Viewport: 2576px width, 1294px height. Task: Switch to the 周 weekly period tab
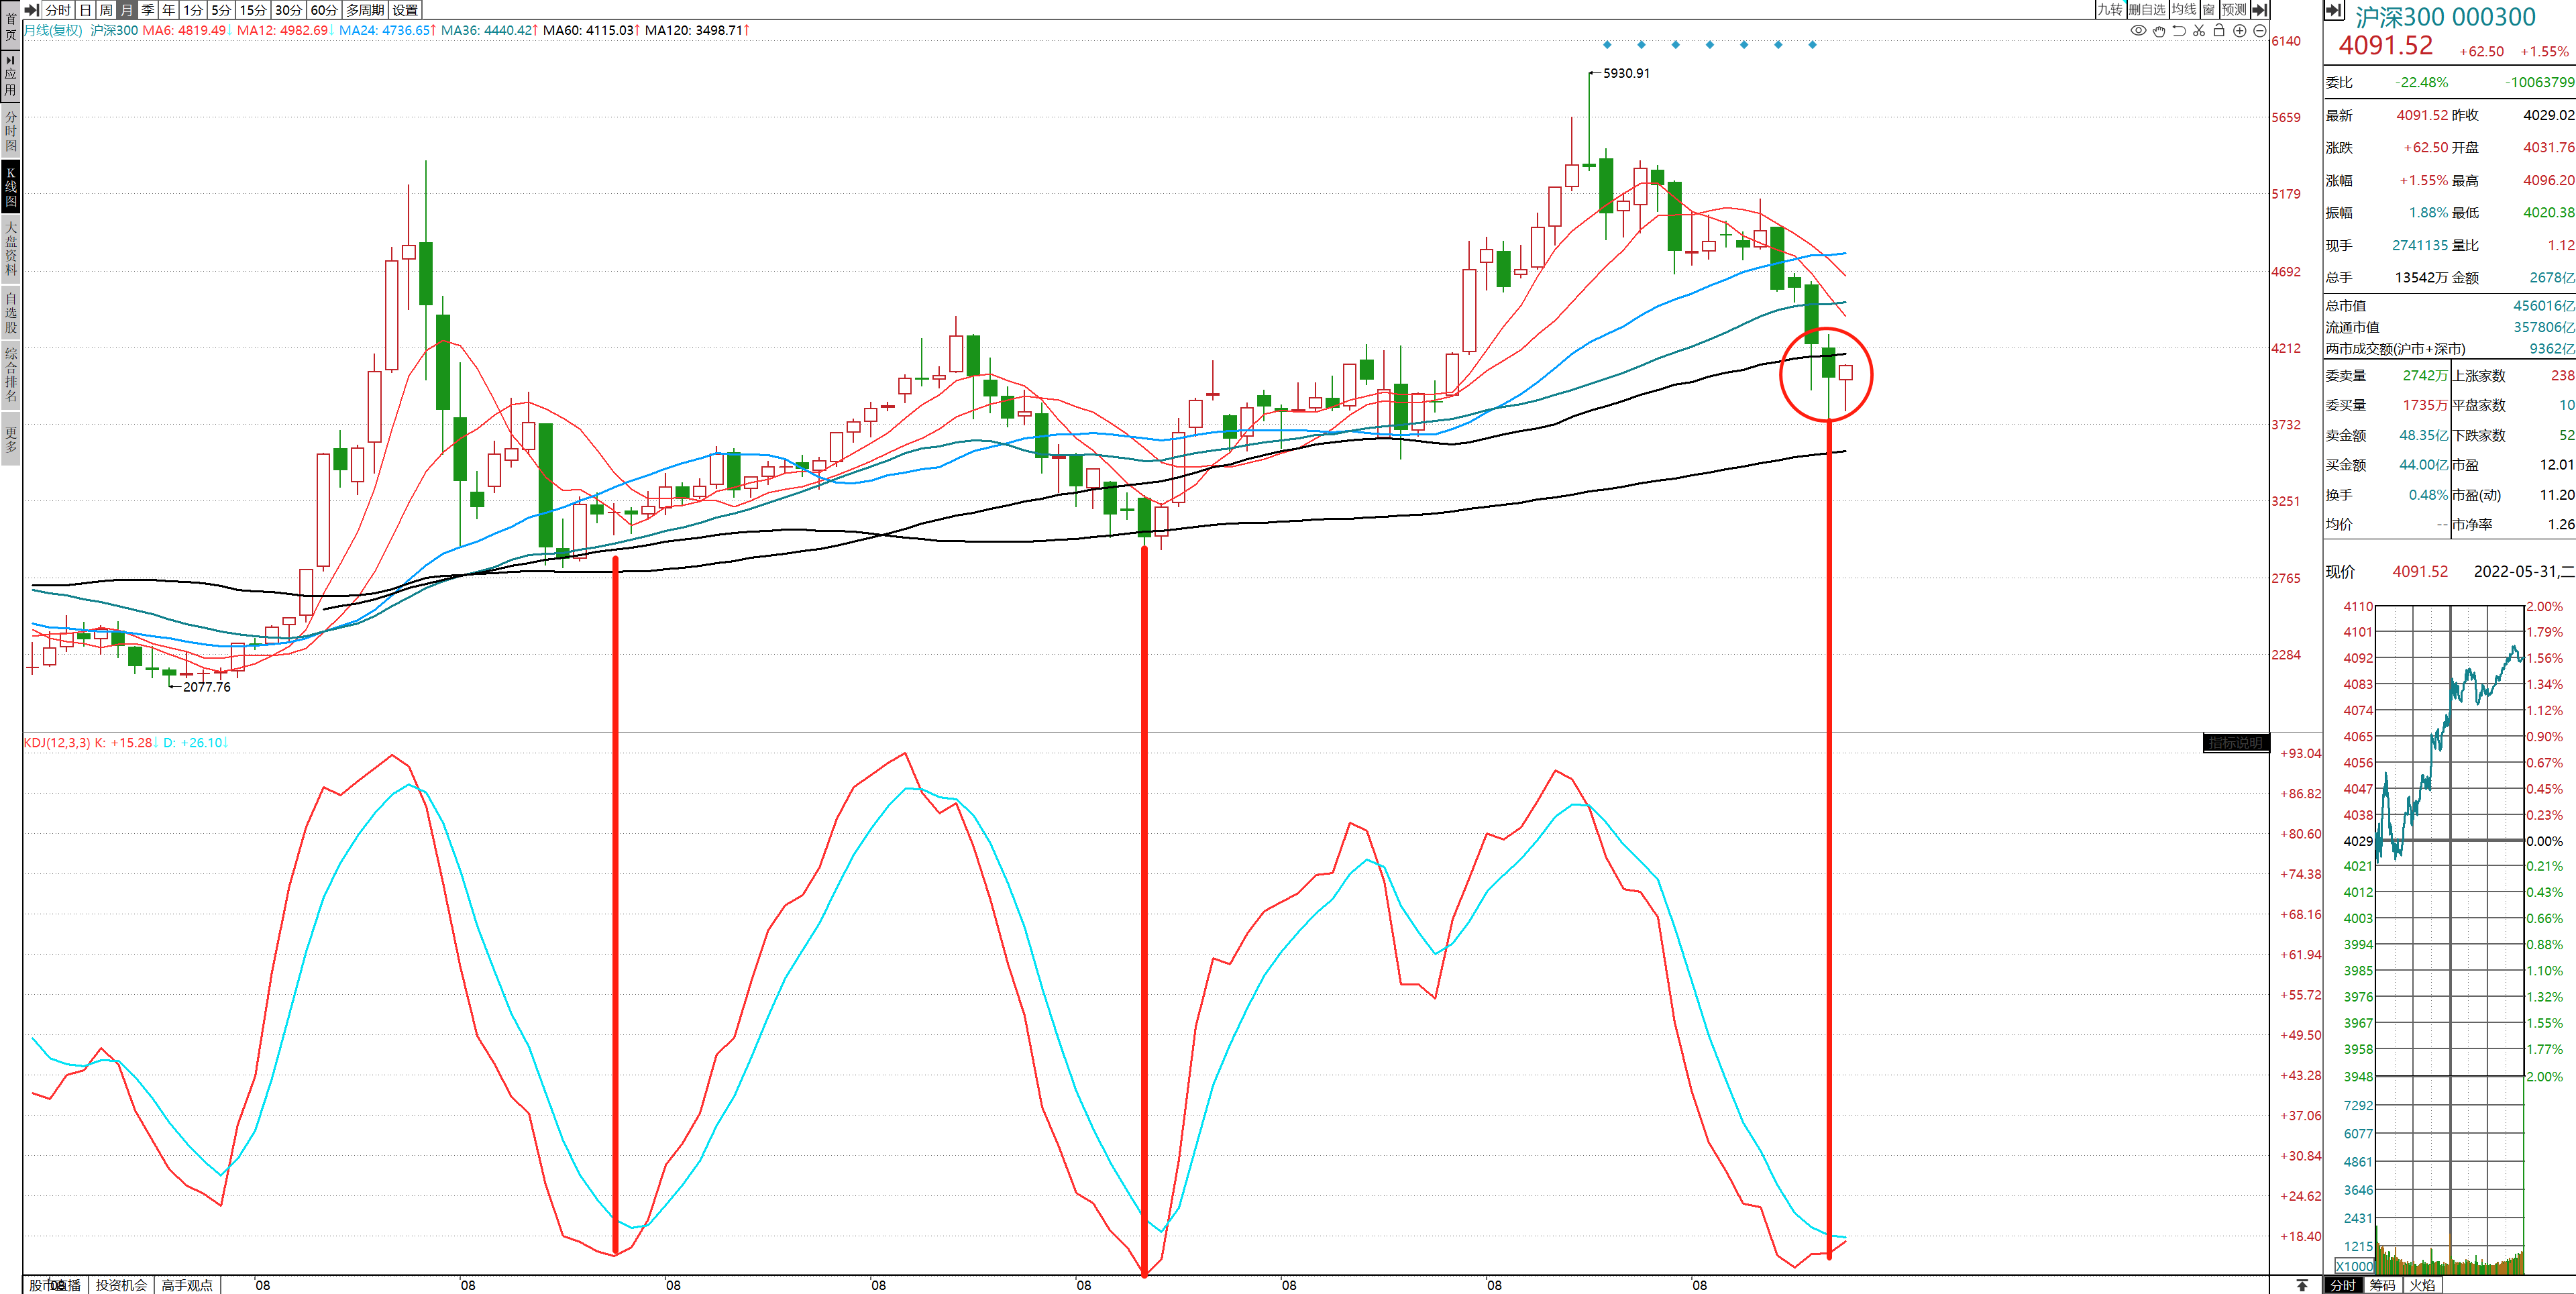[x=106, y=10]
